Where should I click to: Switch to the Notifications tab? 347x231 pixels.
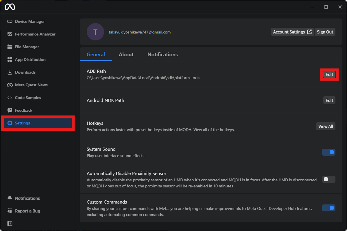[x=163, y=55]
